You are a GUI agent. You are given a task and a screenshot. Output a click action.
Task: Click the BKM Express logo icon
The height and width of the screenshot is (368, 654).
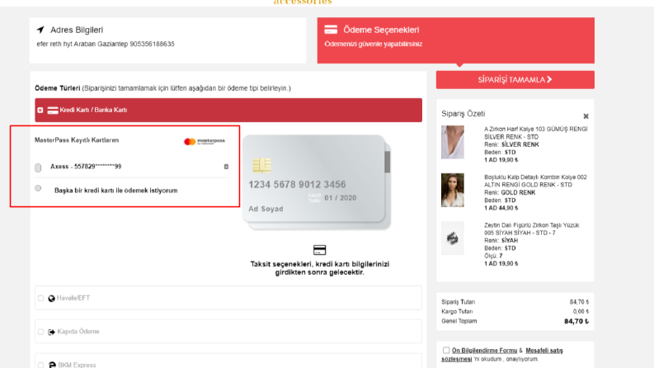click(52, 365)
